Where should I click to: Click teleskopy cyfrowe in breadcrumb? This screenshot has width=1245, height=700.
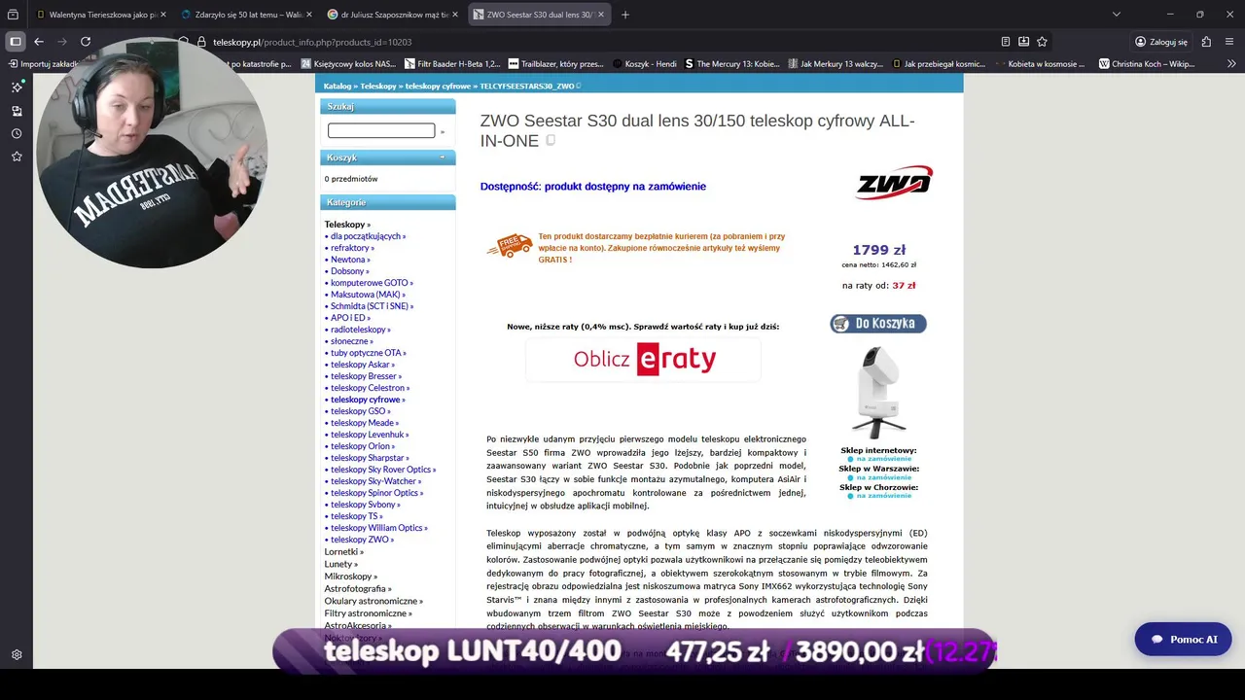[438, 87]
